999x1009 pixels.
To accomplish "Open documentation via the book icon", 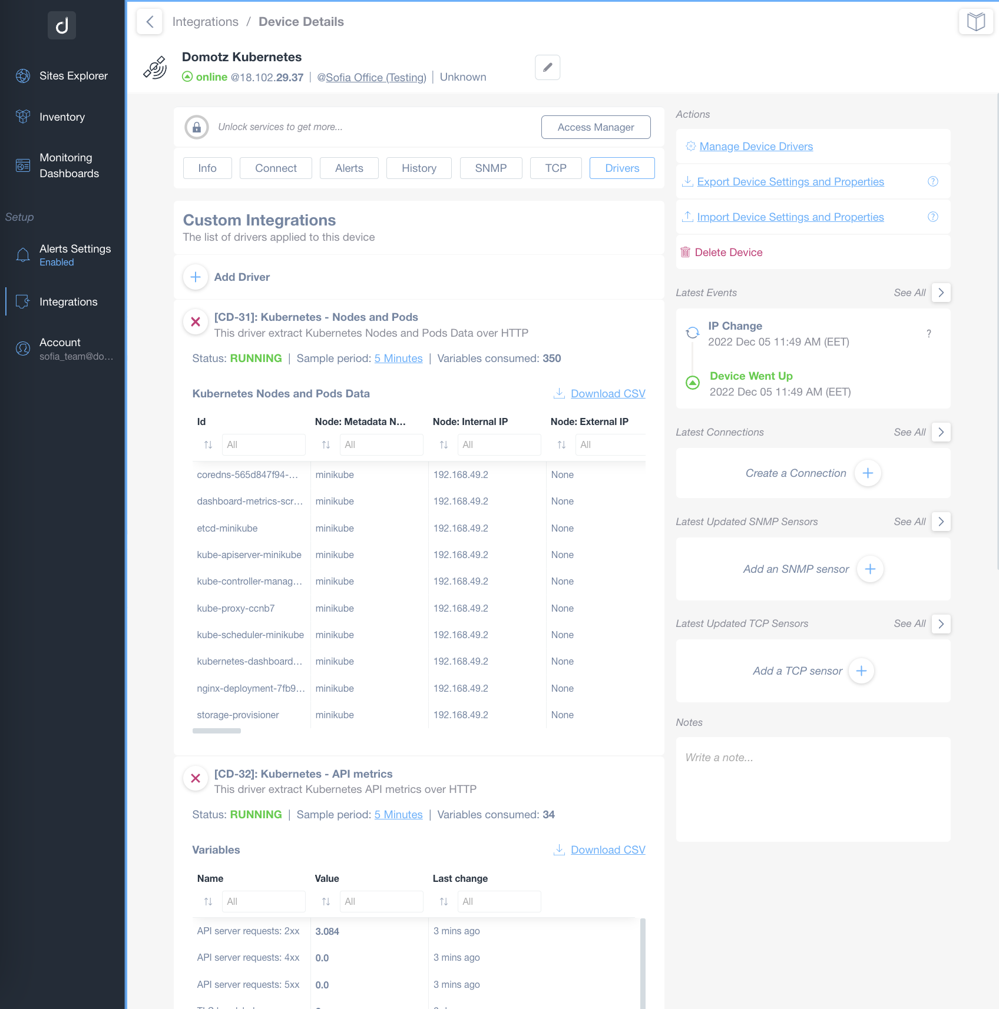I will pos(975,21).
